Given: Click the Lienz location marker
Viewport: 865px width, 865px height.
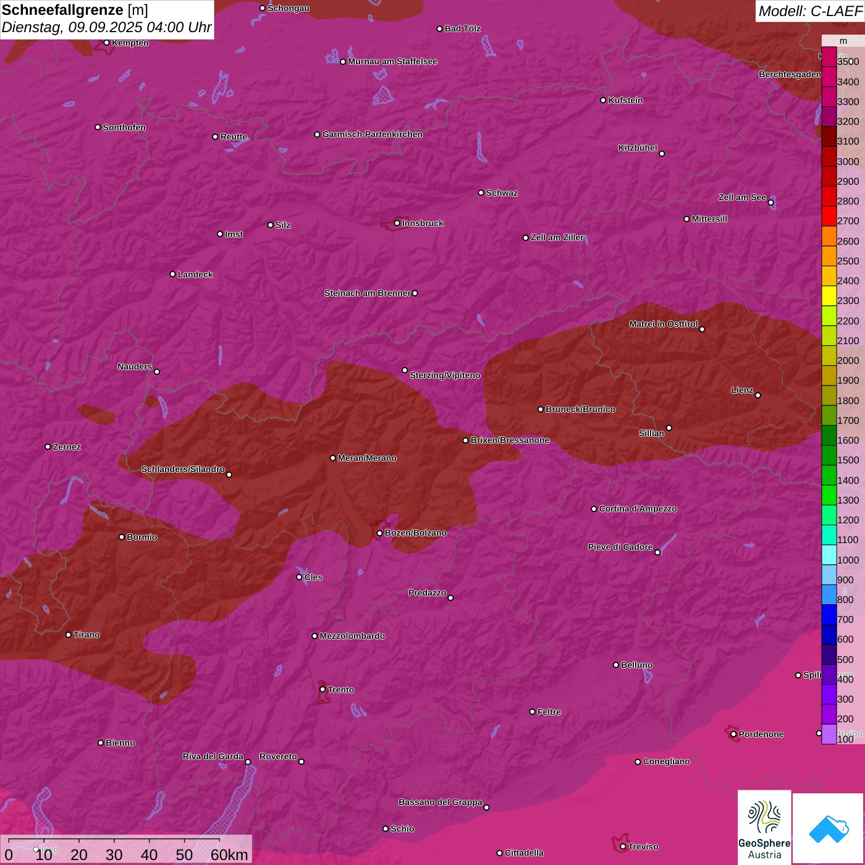Looking at the screenshot, I should click(x=757, y=395).
